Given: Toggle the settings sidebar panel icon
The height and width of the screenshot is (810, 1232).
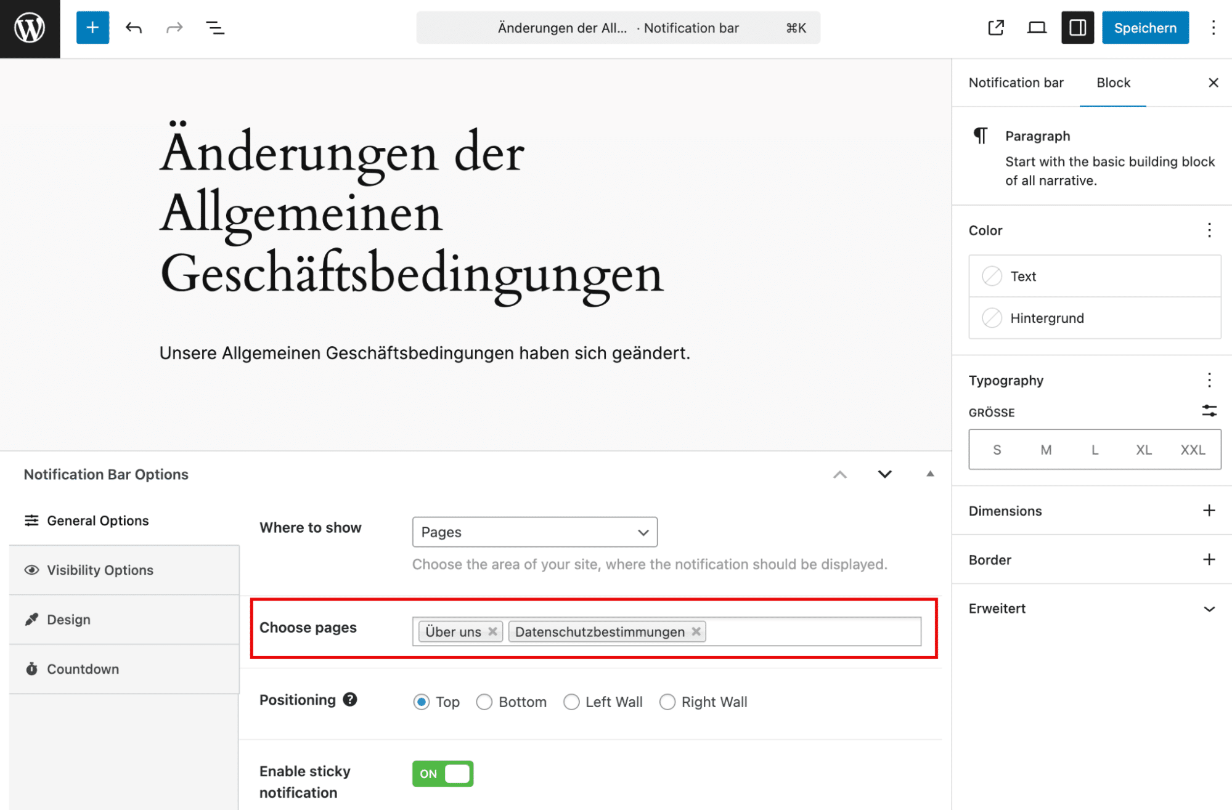Looking at the screenshot, I should coord(1077,28).
